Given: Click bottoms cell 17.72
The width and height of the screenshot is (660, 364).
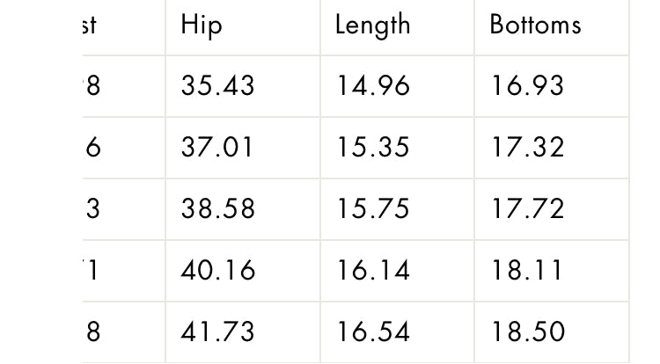Looking at the screenshot, I should 527,209.
